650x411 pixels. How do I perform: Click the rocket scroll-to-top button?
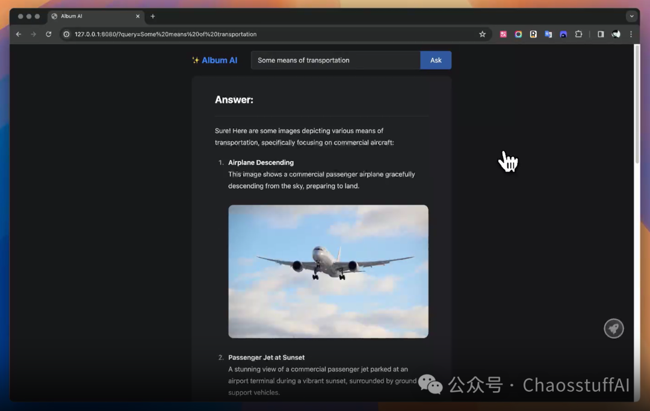pos(614,329)
